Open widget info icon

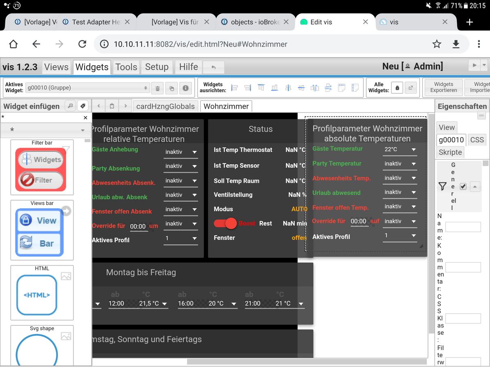pos(185,88)
